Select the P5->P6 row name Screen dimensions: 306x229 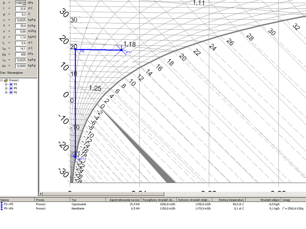click(8, 208)
